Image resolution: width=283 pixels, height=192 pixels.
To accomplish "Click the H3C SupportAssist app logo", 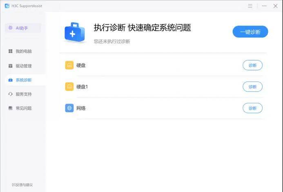I will [x=7, y=6].
